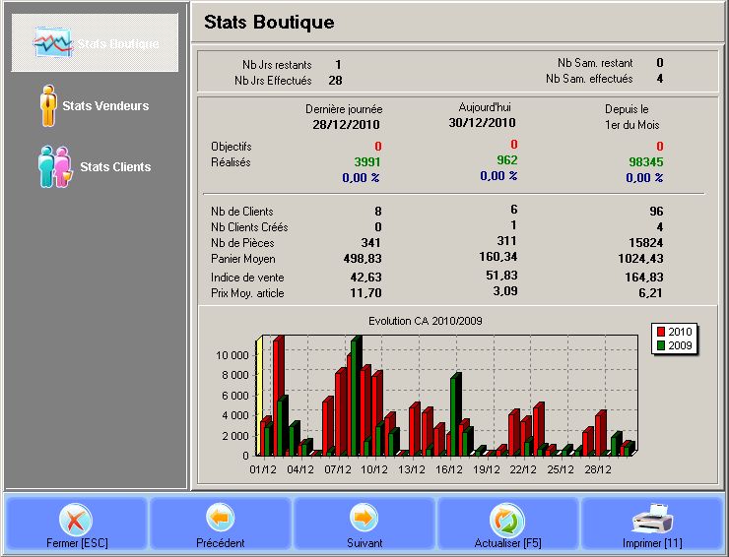This screenshot has height=557, width=729.
Task: Click the value 11,70
Action: (x=365, y=293)
